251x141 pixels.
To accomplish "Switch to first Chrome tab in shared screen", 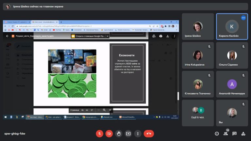I will 17,22.
